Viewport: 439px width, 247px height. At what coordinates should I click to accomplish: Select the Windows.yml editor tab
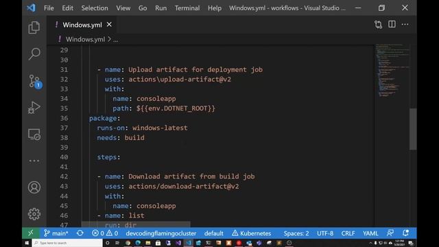(x=81, y=25)
